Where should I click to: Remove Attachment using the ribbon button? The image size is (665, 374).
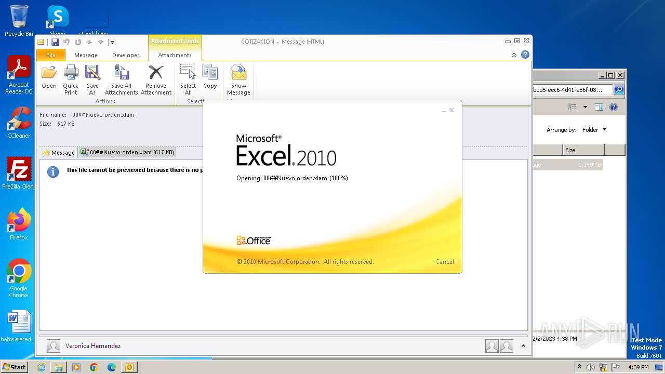point(156,79)
